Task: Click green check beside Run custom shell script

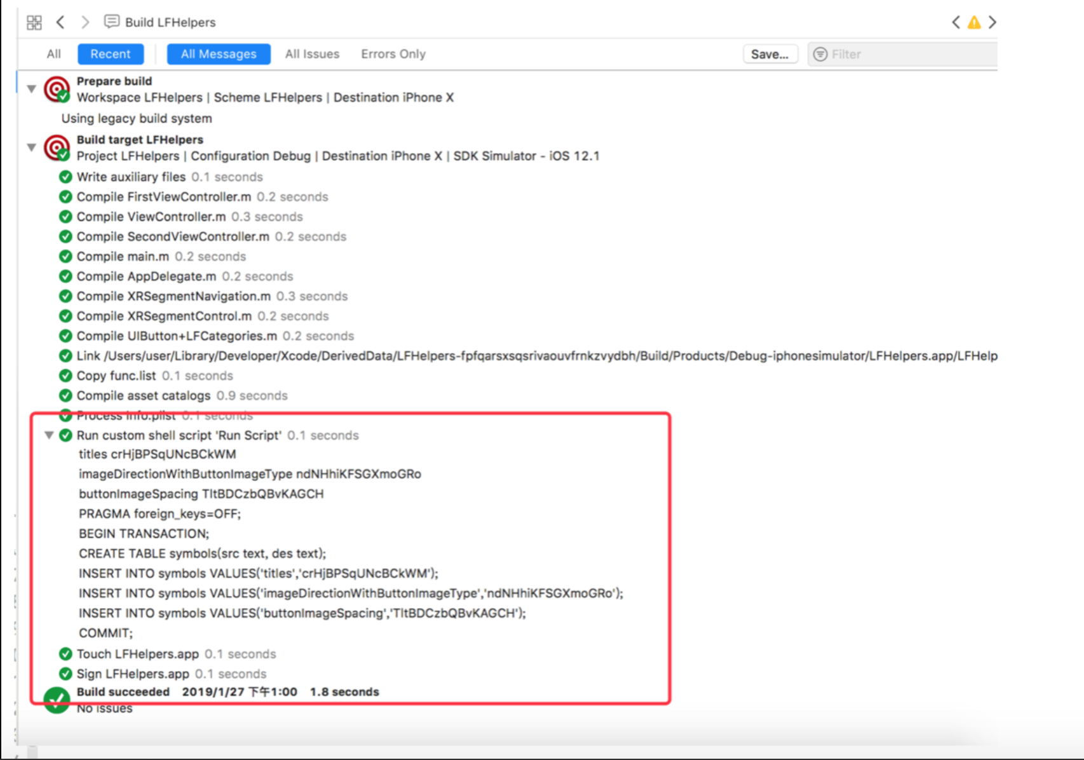Action: tap(65, 435)
